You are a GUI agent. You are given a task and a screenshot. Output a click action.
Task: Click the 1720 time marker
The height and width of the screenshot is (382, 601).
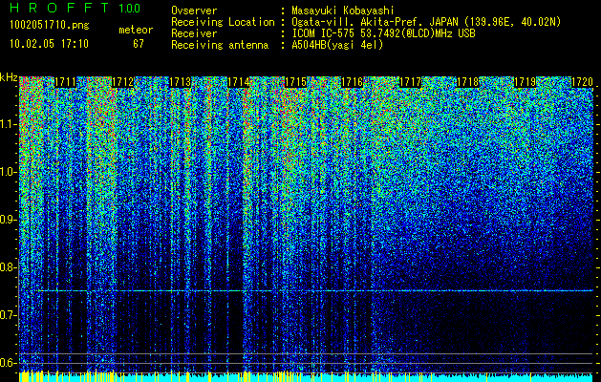[x=582, y=82]
